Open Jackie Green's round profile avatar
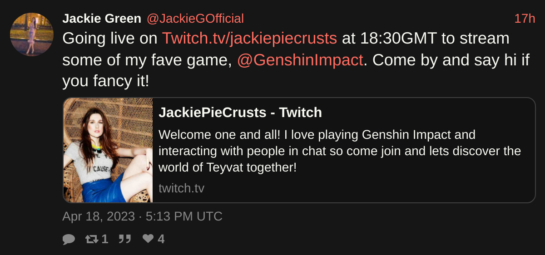 pos(32,34)
